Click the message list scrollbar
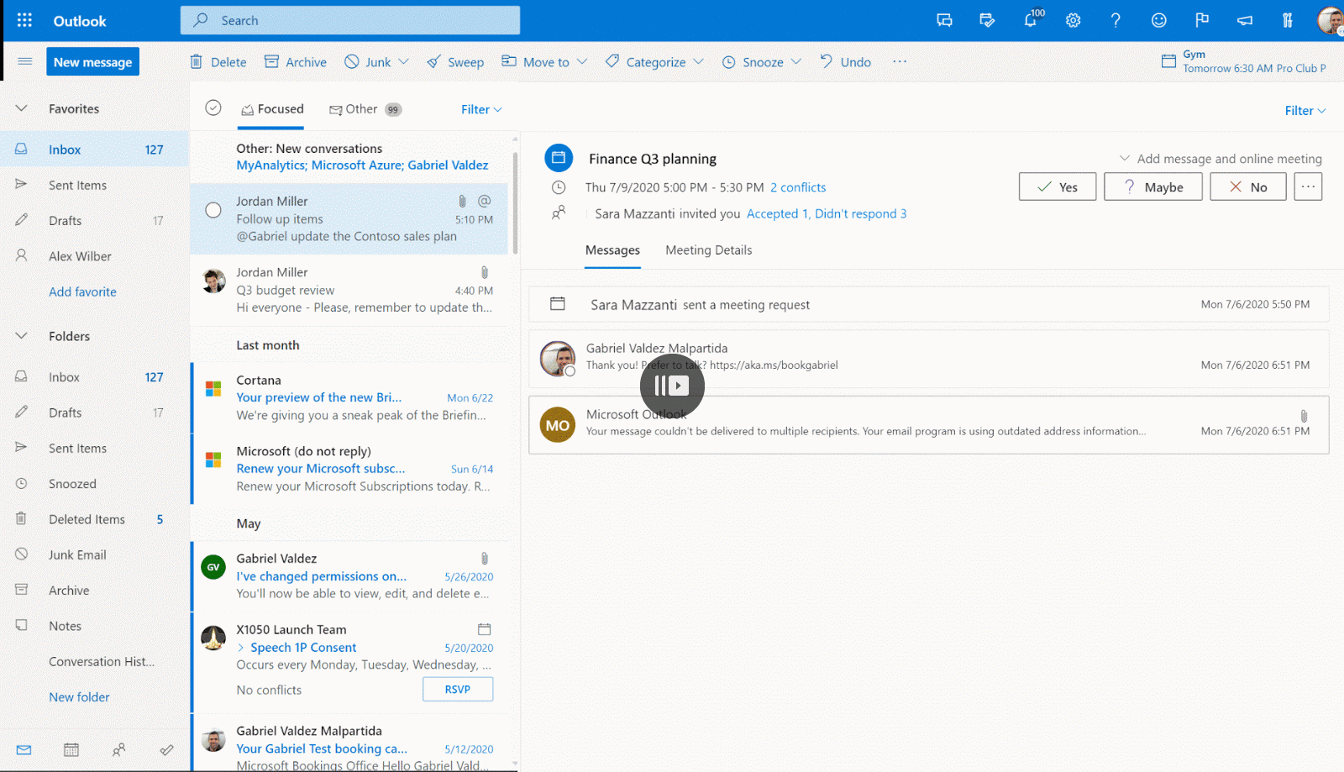This screenshot has height=772, width=1344. (x=515, y=202)
